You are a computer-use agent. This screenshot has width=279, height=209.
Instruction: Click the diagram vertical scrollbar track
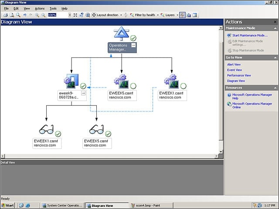pos(221,90)
